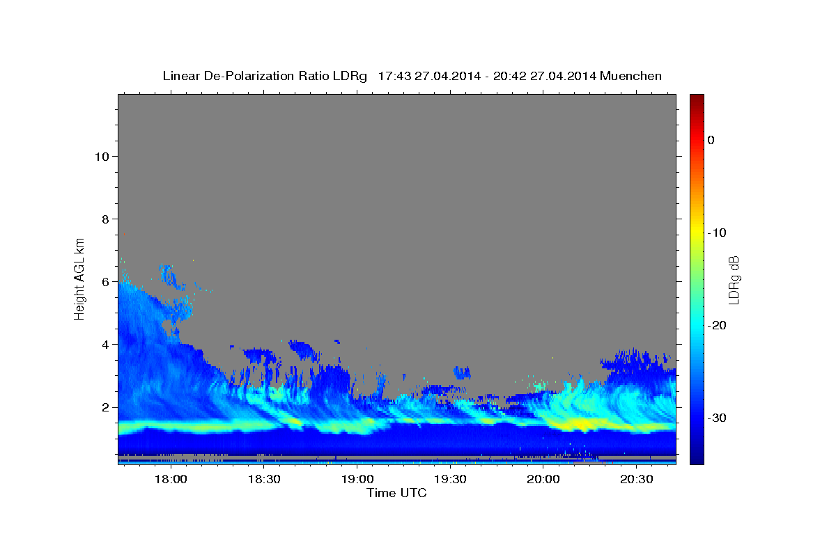Click the '18:00' time axis label

tap(170, 480)
